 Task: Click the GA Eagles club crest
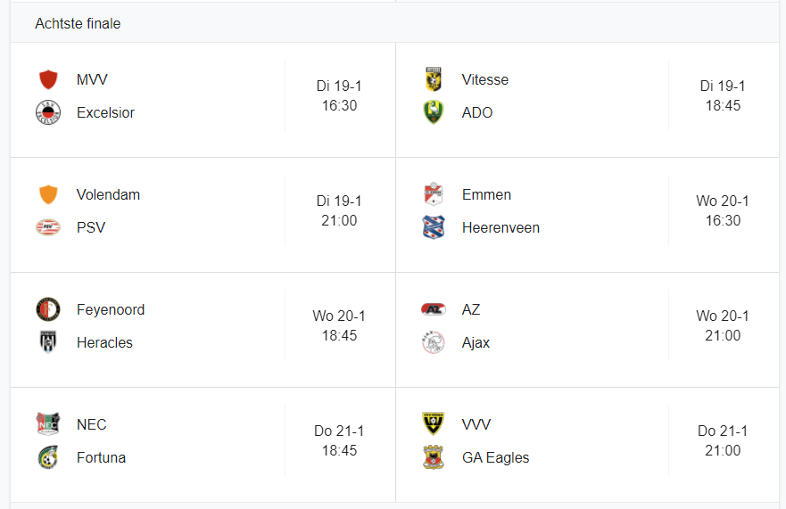(433, 457)
